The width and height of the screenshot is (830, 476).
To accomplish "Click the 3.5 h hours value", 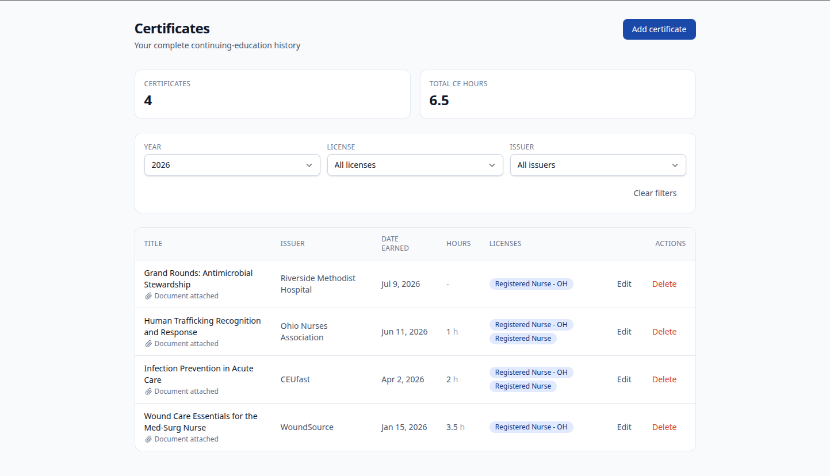I will [456, 427].
